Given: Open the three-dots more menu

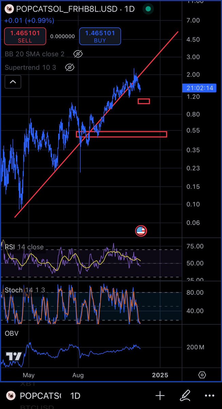Looking at the screenshot, I should point(210,396).
